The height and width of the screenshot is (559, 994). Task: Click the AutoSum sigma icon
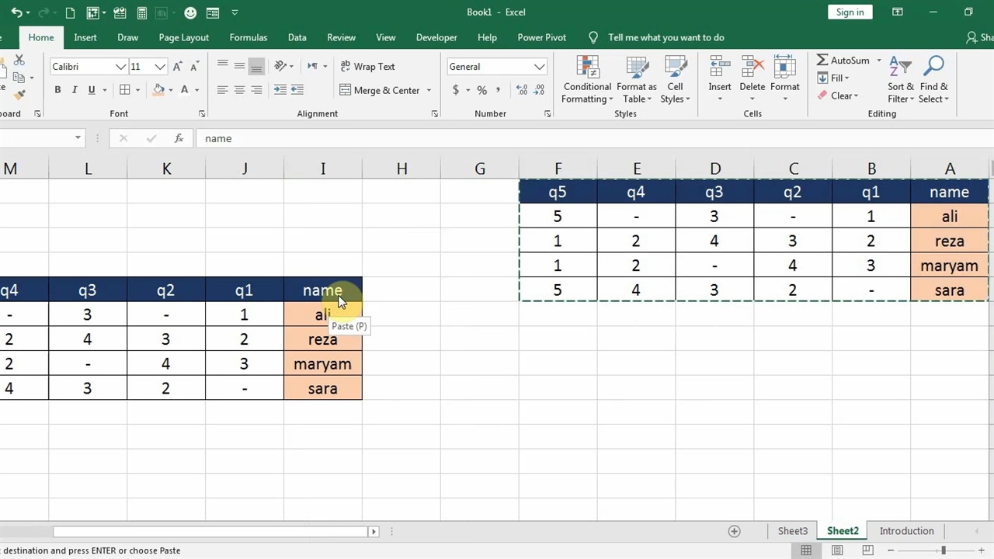(822, 61)
